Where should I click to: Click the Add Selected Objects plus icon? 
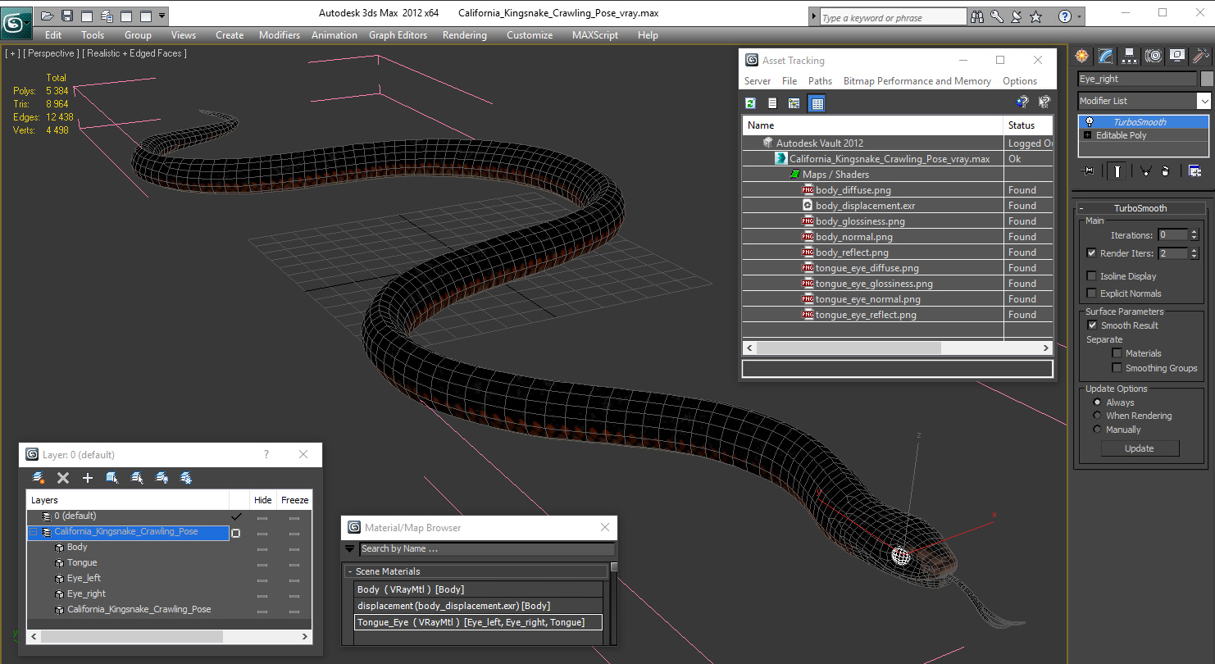tap(88, 478)
